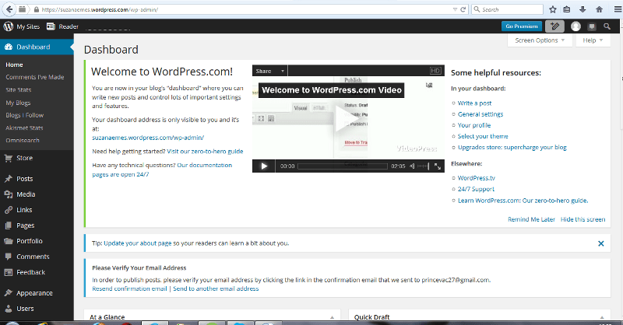Enter fullscreen on the welcome video
Viewport: 623px width, 325px height.
pyautogui.click(x=438, y=166)
